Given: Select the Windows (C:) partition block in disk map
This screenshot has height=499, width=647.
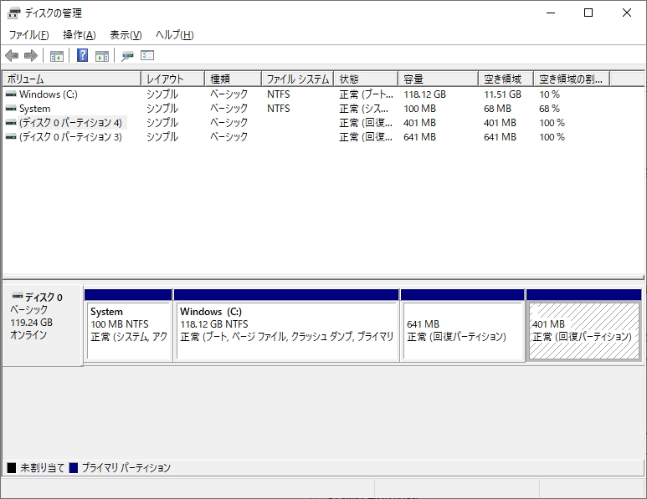Looking at the screenshot, I should (x=286, y=325).
